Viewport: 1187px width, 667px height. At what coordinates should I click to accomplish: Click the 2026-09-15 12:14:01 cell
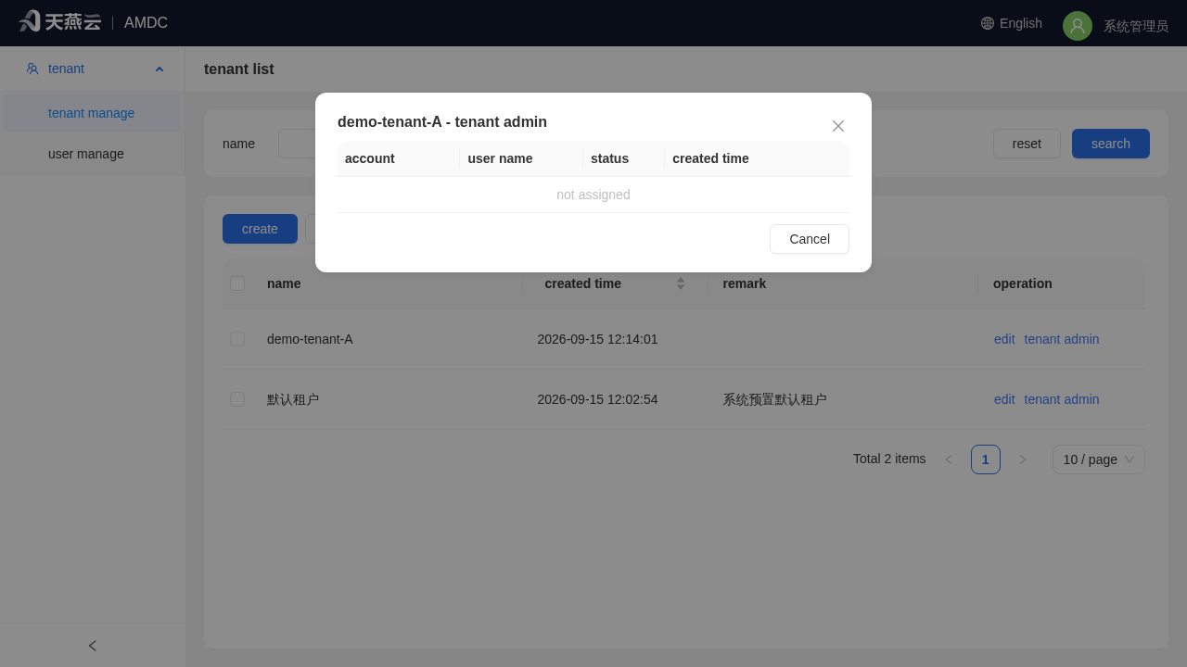[597, 339]
